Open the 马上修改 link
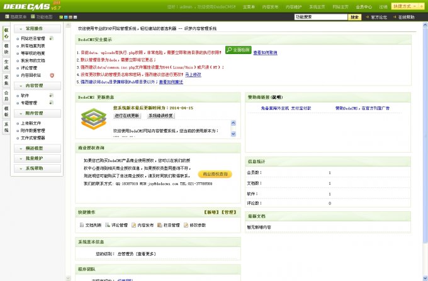This screenshot has width=428, height=281. 193,74
